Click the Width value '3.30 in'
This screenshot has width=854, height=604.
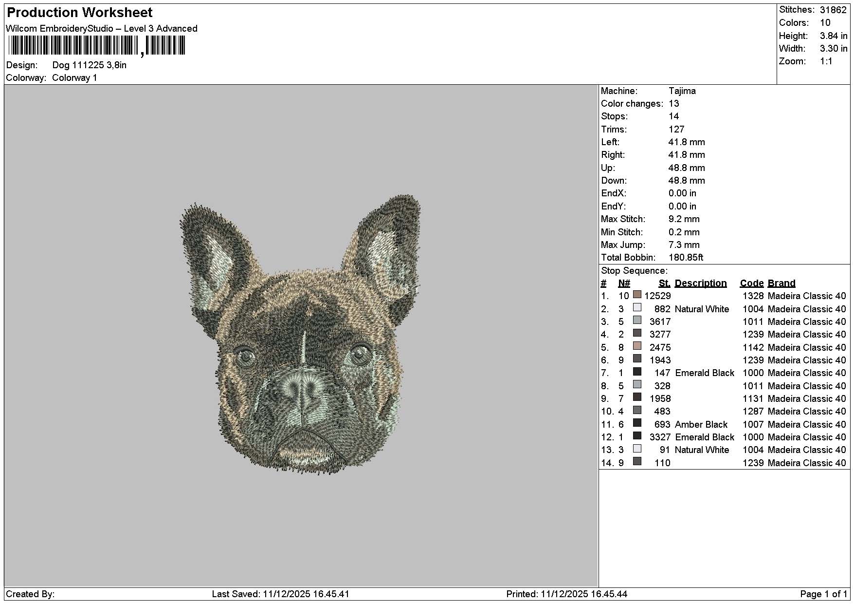[834, 49]
